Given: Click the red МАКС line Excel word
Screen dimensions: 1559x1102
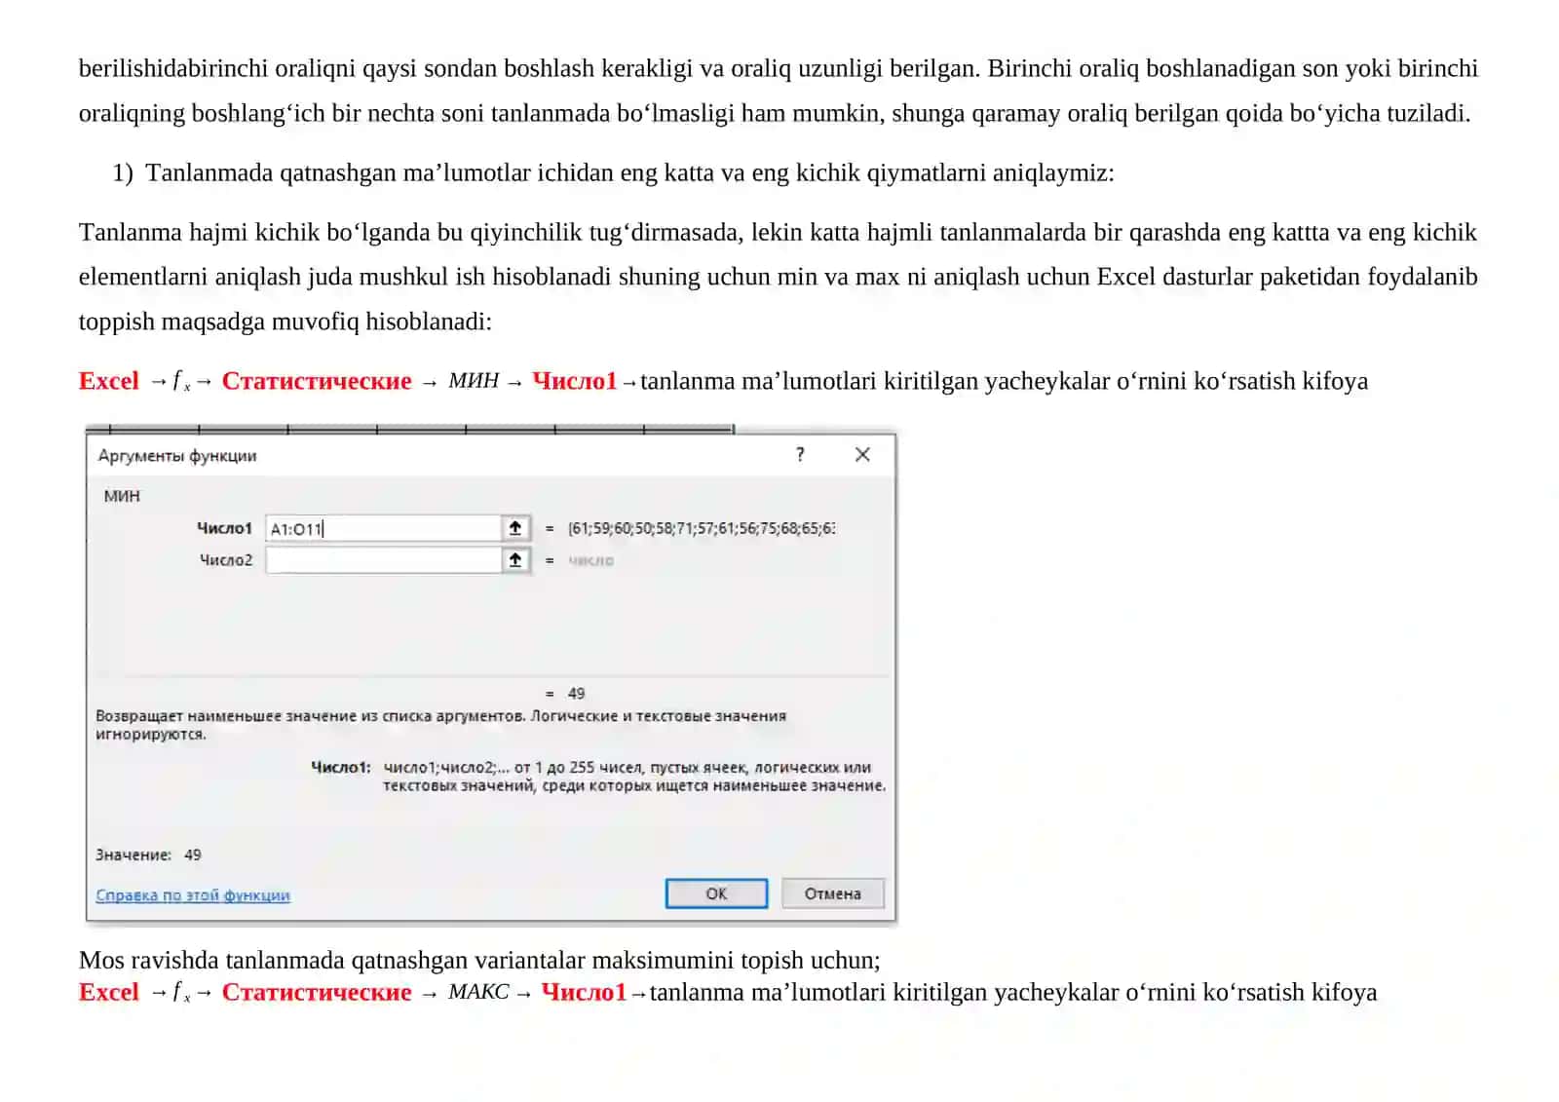Looking at the screenshot, I should coord(109,992).
